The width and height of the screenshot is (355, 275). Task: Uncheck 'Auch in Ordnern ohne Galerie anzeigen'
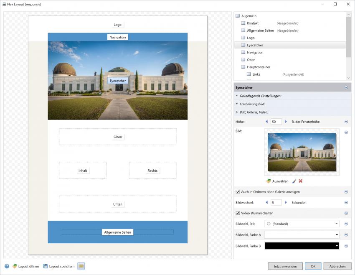click(x=238, y=192)
